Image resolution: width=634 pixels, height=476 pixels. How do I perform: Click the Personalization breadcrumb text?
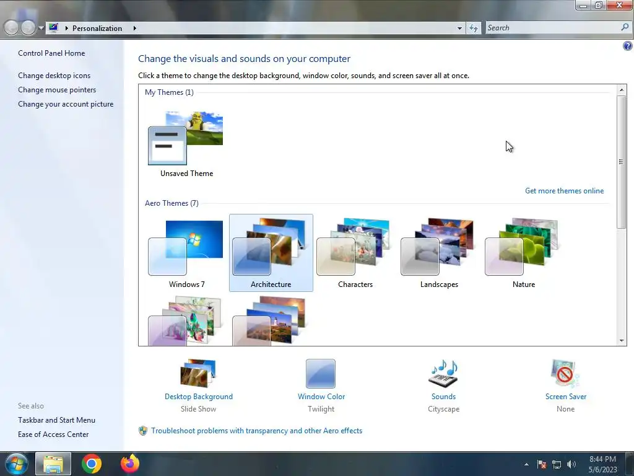(97, 29)
